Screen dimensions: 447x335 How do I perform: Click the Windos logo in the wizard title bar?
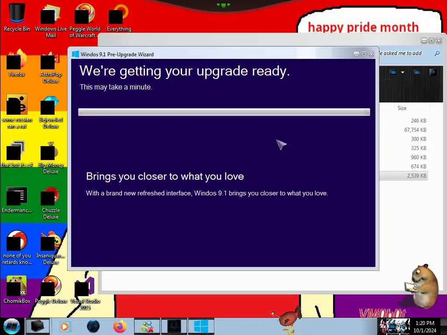tap(75, 54)
